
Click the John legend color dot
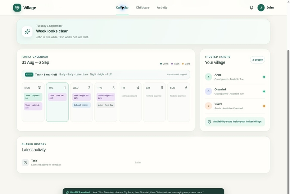pyautogui.click(x=161, y=64)
